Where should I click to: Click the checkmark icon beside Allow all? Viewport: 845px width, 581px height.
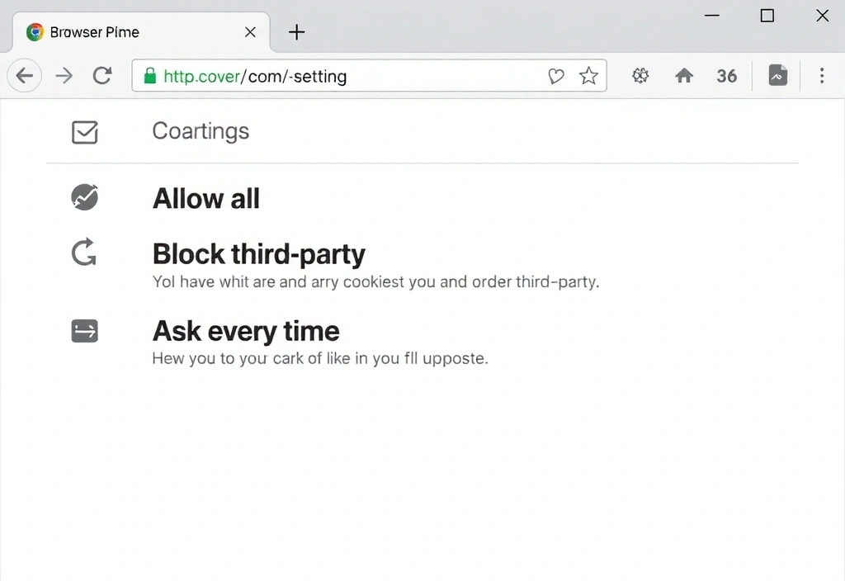pyautogui.click(x=84, y=197)
